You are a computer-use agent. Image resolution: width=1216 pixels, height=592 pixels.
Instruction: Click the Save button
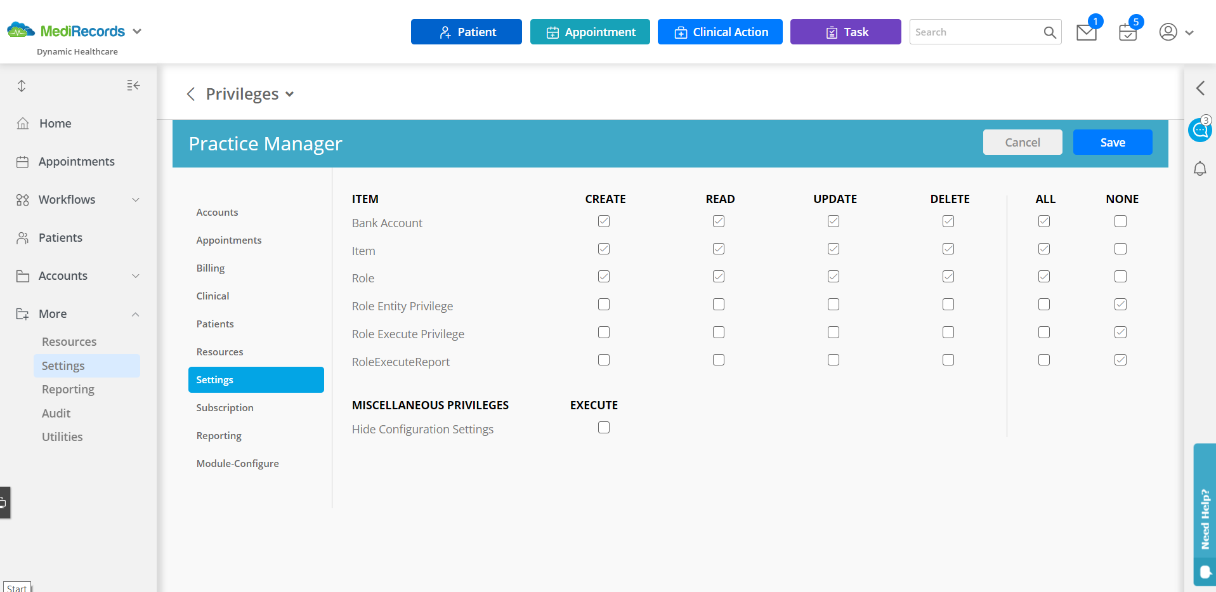point(1113,142)
